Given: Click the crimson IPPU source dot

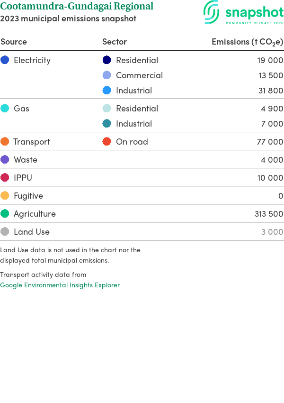Looking at the screenshot, I should (5, 178).
